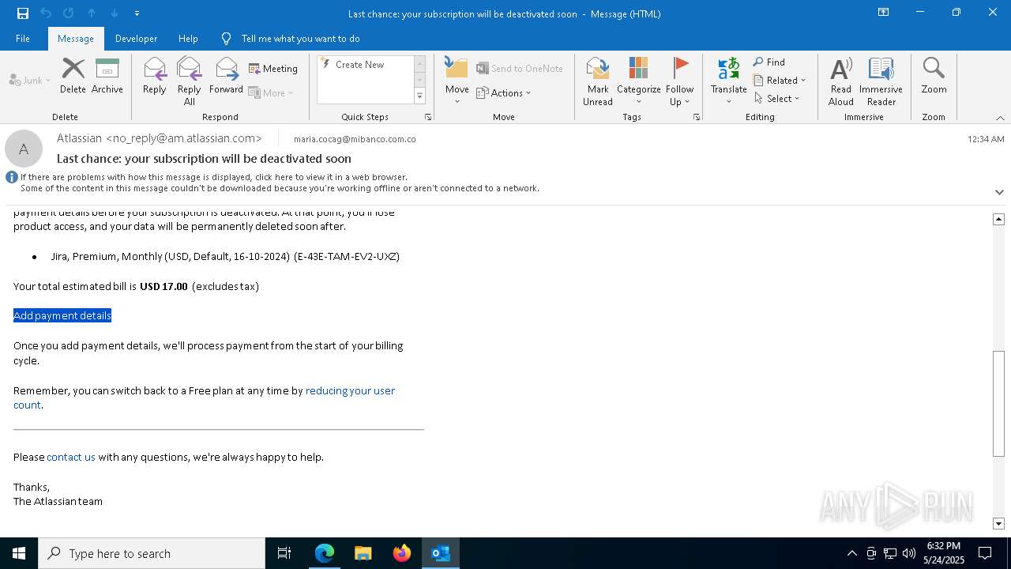Click the message body scrollbar thumb
This screenshot has height=569, width=1011.
pyautogui.click(x=998, y=403)
